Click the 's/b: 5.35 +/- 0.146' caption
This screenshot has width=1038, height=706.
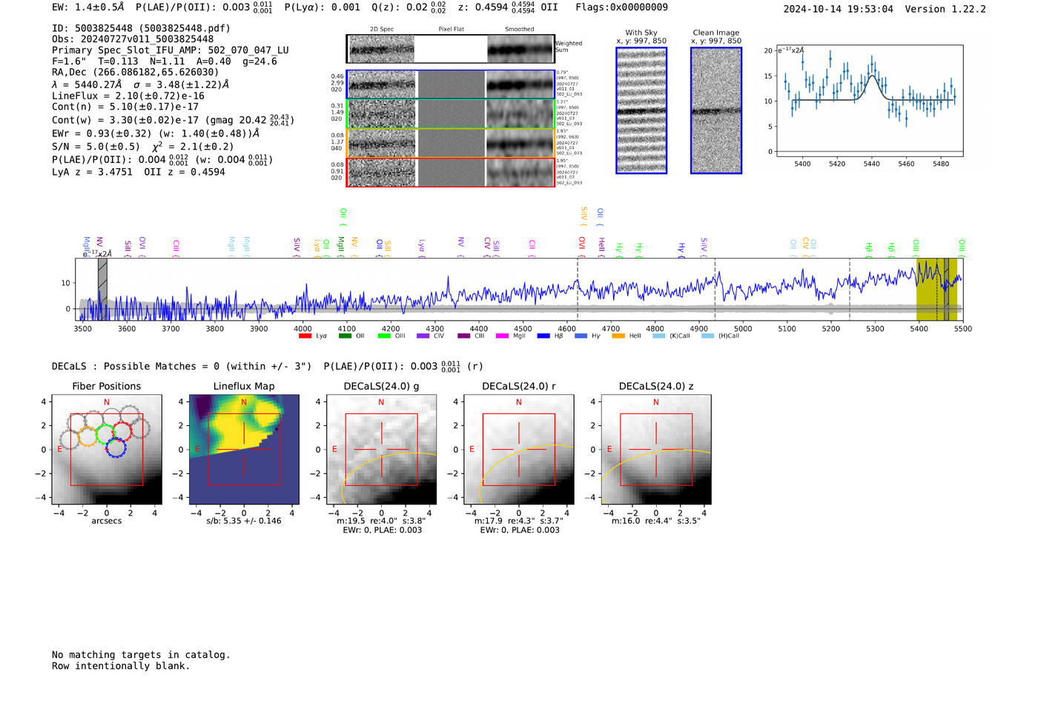244,521
